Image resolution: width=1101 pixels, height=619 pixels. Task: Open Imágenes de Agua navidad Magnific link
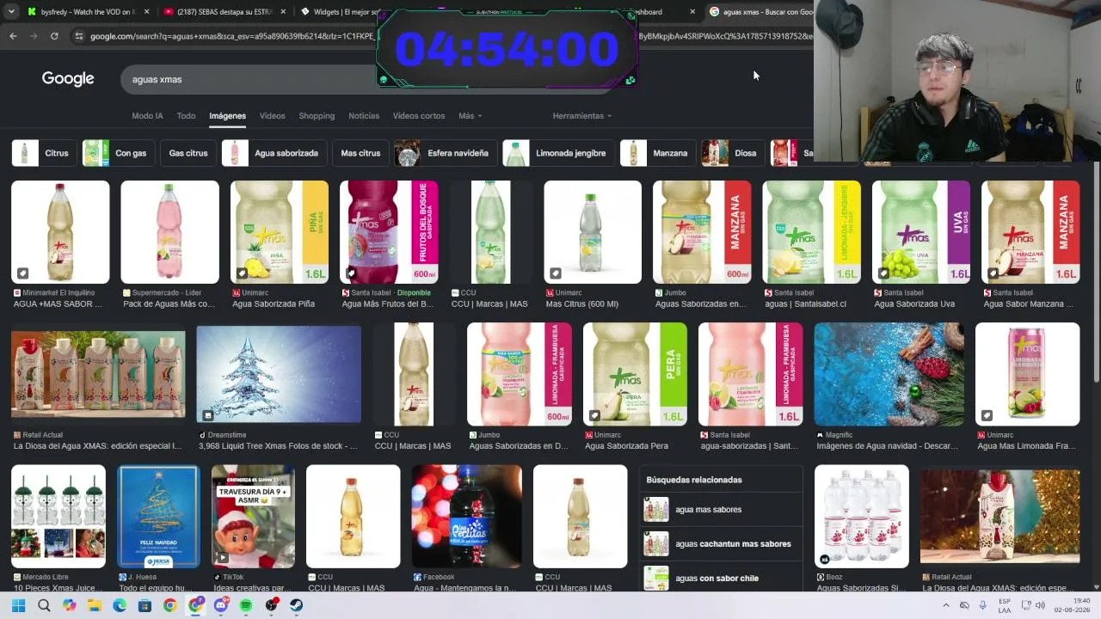tap(887, 446)
